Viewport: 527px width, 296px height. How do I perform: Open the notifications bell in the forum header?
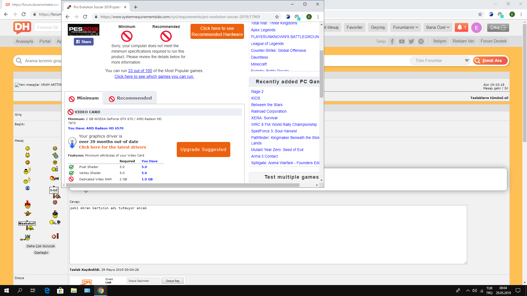pos(461,27)
